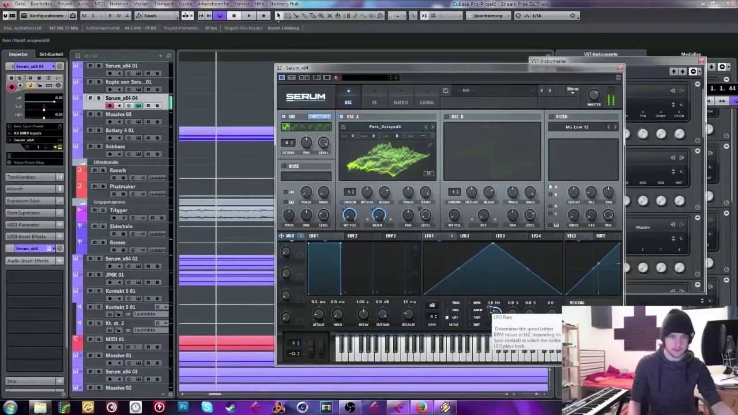Expand the Note Expression inspector section

pyautogui.click(x=34, y=213)
